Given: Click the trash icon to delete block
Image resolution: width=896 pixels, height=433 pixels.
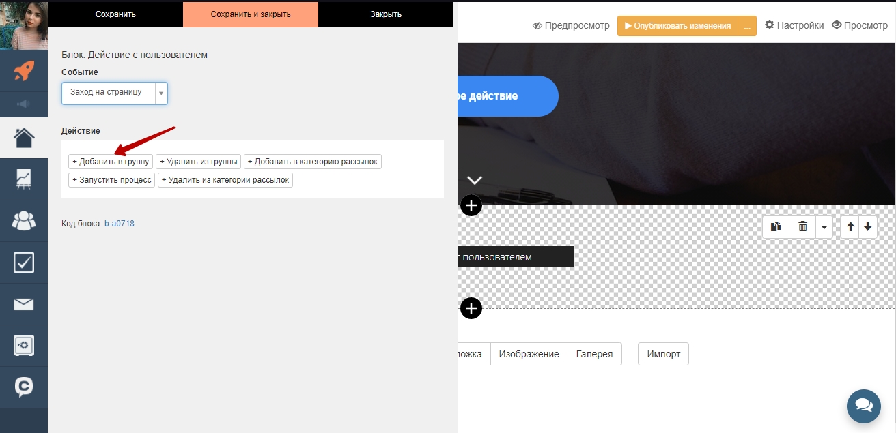Looking at the screenshot, I should pos(802,226).
